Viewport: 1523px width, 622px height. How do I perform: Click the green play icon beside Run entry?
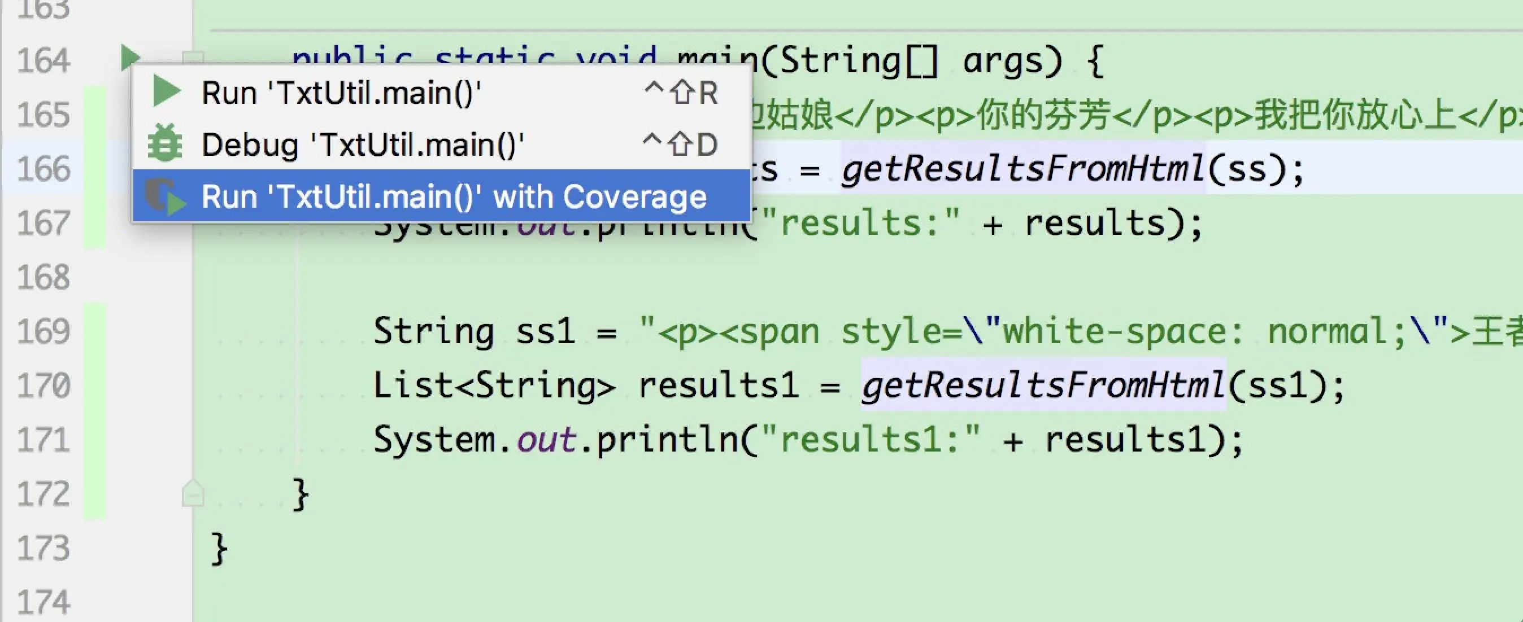167,91
